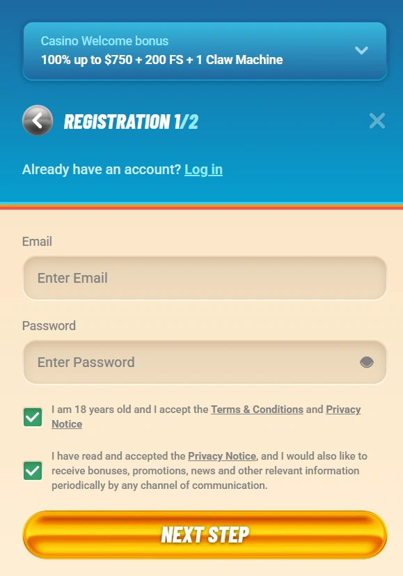
Task: Dismiss registration using the X icon
Action: coord(377,120)
